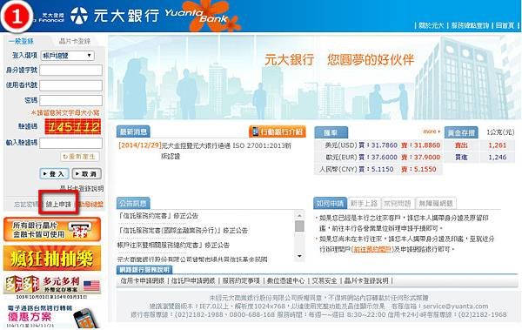522x330 pixels.
Task: Click the 輸入驗證碼 input field
Action: coord(71,143)
